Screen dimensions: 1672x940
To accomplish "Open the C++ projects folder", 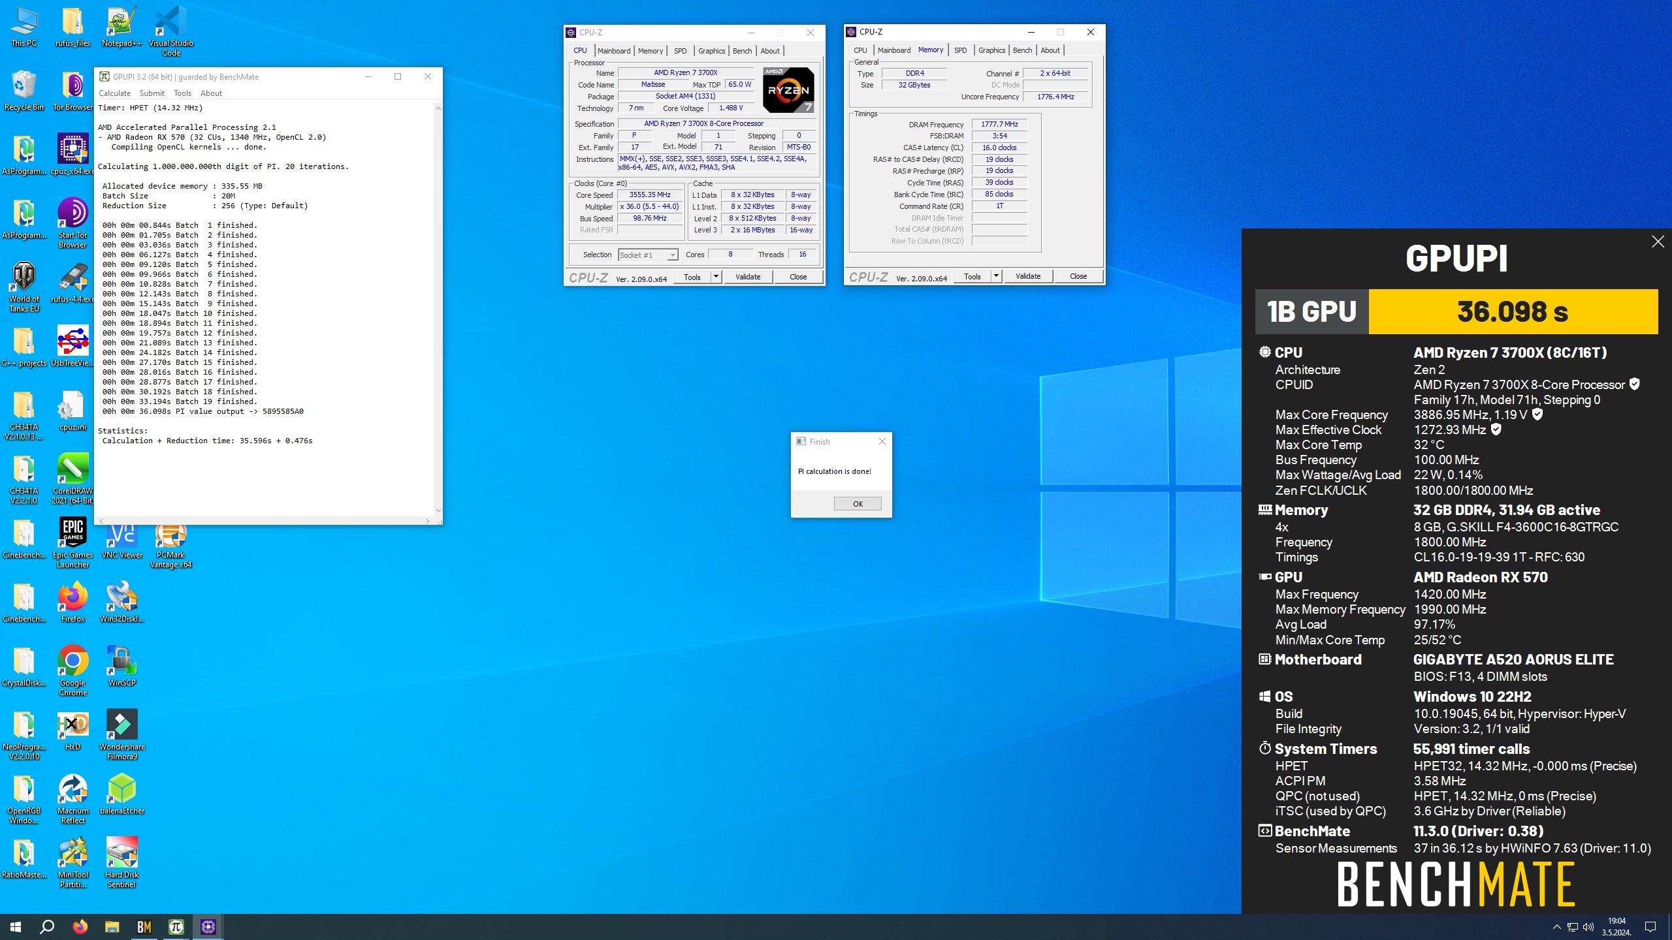I will pos(24,347).
